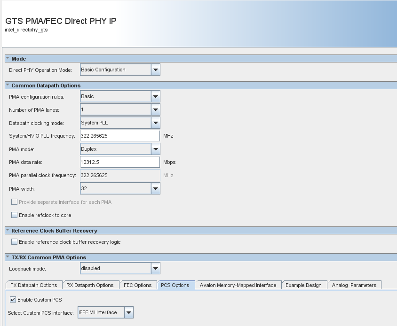Click the System/HVIO PLL frequency field

click(x=120, y=136)
